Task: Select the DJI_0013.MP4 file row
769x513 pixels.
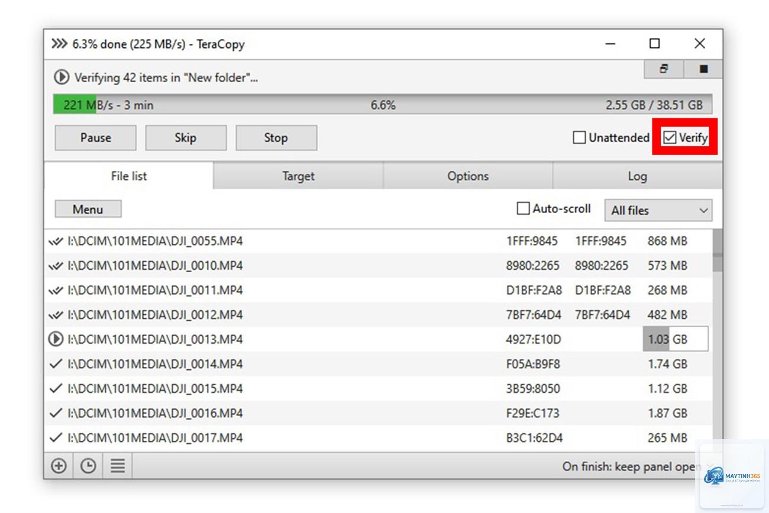Action: point(379,340)
